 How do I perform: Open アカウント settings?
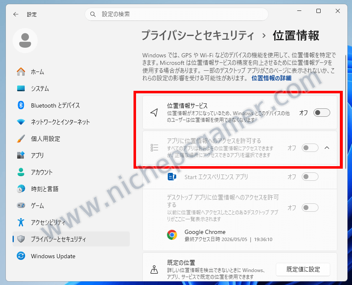tap(71, 172)
